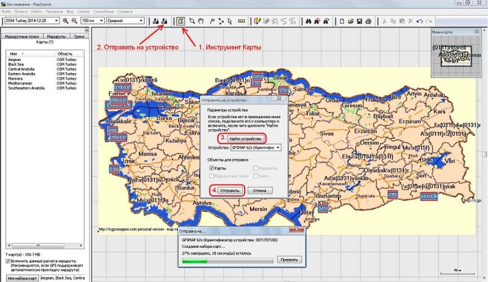
Task: Select the Zoom tool magnifier icon
Action: [x=192, y=21]
